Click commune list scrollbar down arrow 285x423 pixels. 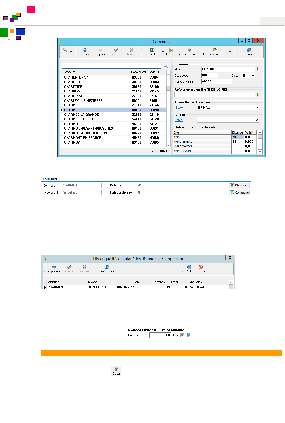[168, 145]
